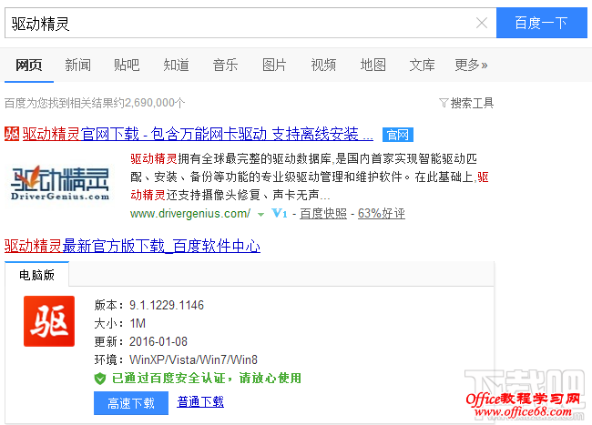Open the 百度快照 cached link
Viewport: 592px width, 425px height.
pos(323,214)
